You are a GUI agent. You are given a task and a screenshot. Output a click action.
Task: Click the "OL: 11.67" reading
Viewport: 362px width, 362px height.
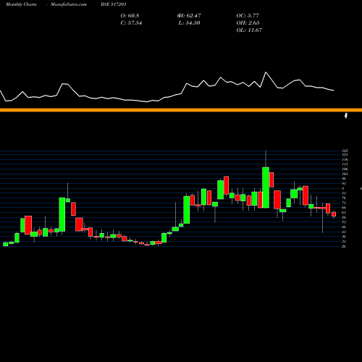click(249, 30)
